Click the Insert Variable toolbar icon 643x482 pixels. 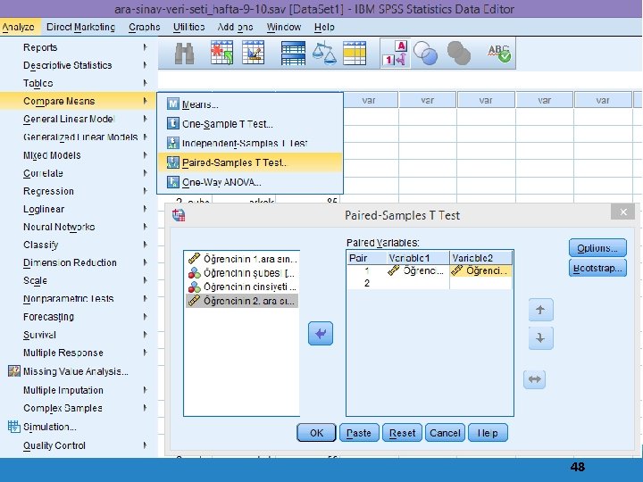253,53
